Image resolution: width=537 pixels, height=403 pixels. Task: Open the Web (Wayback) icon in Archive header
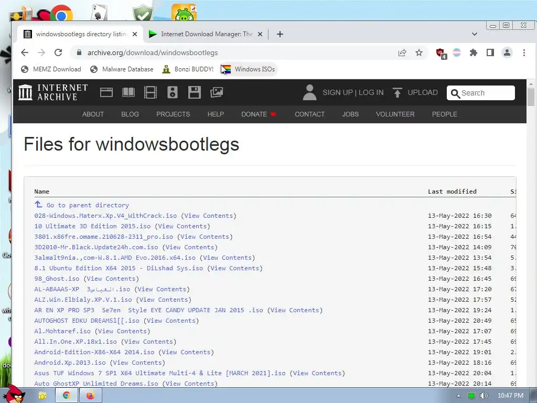(x=106, y=92)
